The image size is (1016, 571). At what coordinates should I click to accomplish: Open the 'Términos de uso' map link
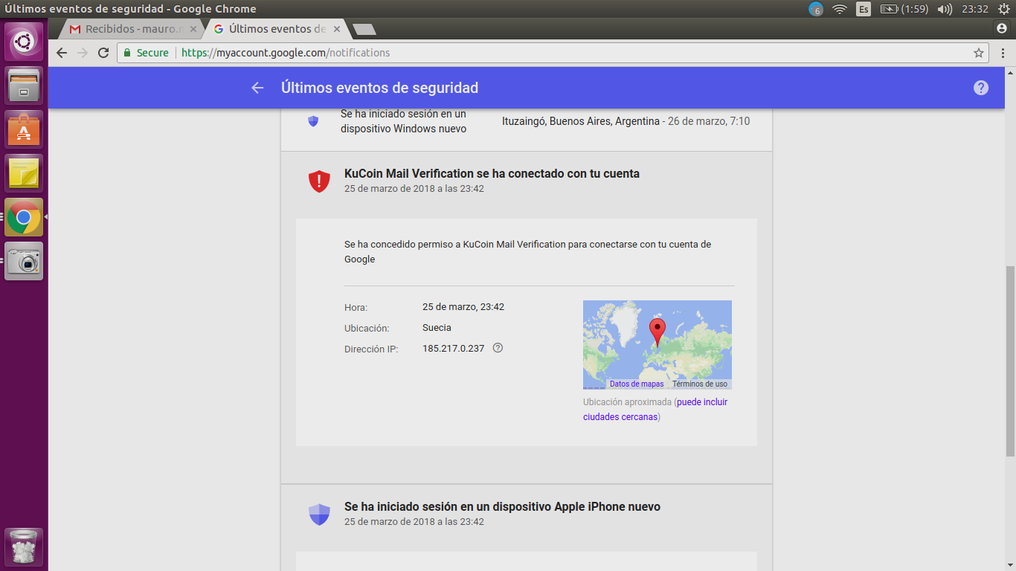point(700,384)
